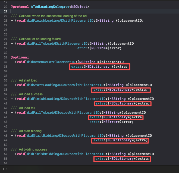Click didFinishLoadingADSourceWithPlacementID method name
The height and width of the screenshot is (173, 179).
66,99
